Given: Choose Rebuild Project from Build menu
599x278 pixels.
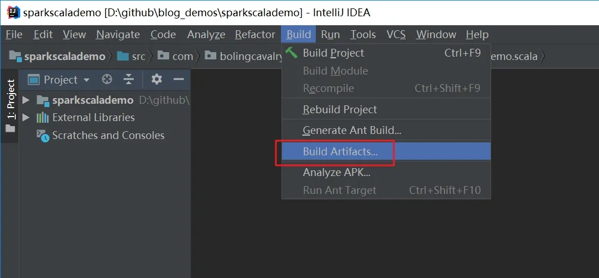Looking at the screenshot, I should pos(339,109).
